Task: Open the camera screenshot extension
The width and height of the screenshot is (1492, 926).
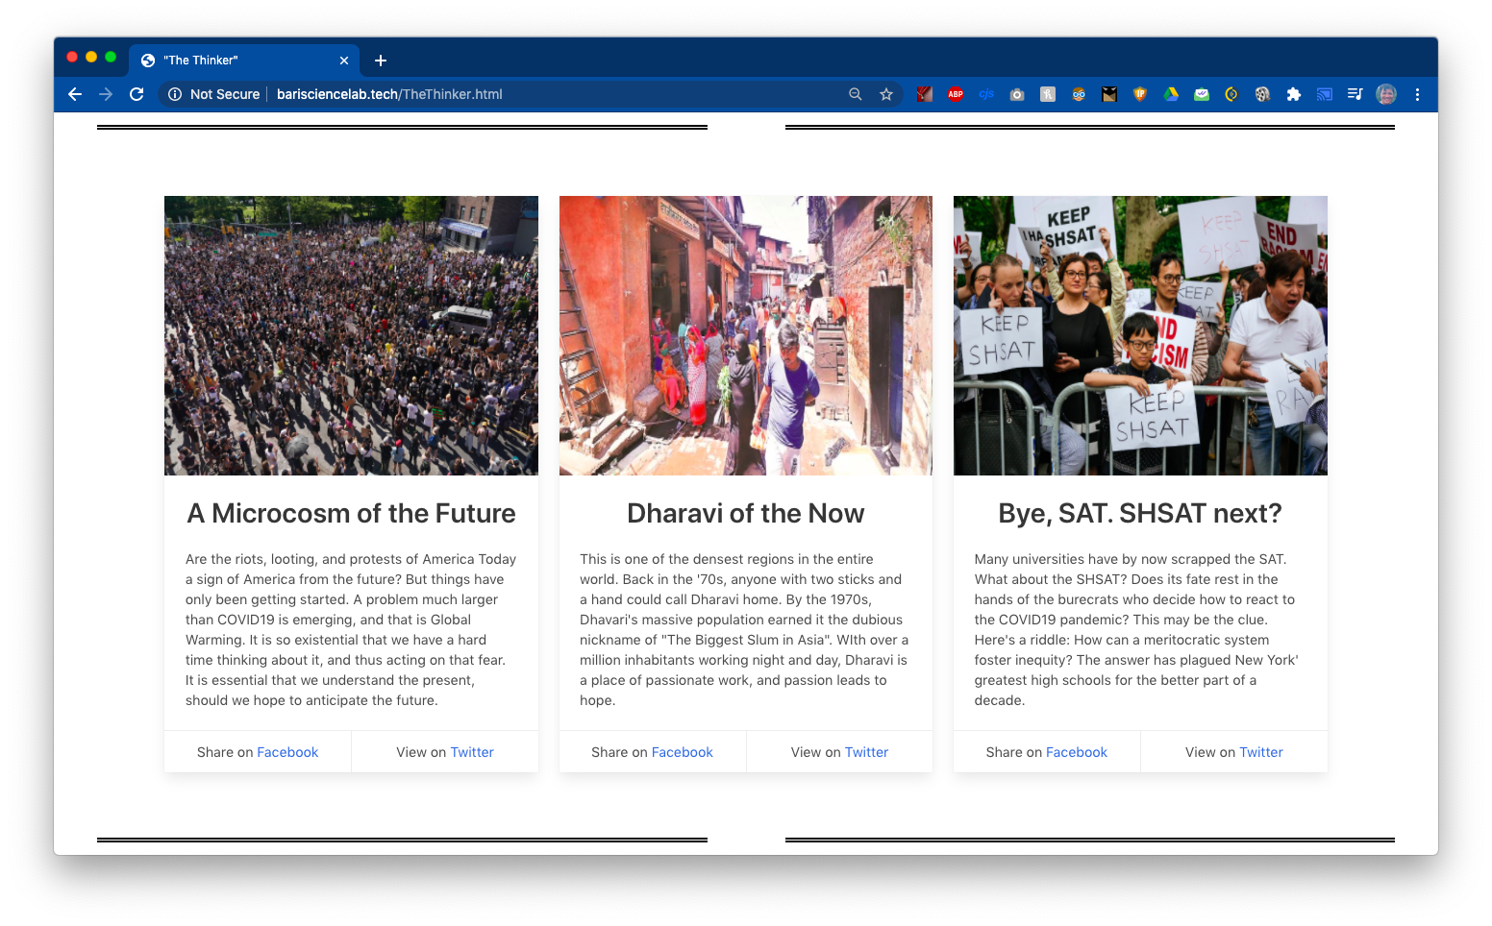Action: coord(1017,94)
